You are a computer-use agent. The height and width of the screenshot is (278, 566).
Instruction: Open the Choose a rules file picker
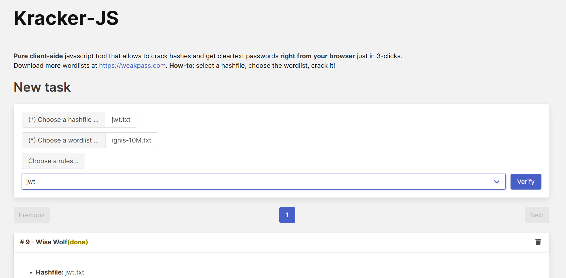click(x=53, y=161)
